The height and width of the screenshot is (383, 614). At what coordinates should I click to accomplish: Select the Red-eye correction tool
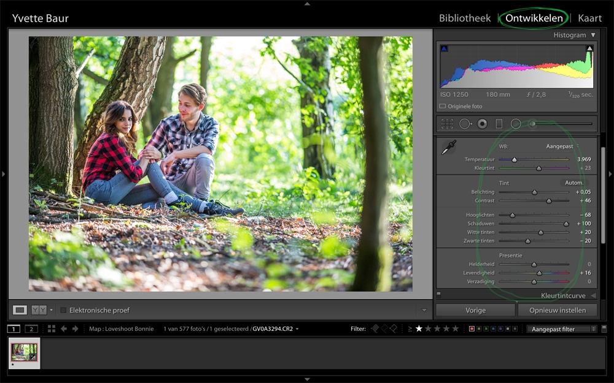(482, 123)
